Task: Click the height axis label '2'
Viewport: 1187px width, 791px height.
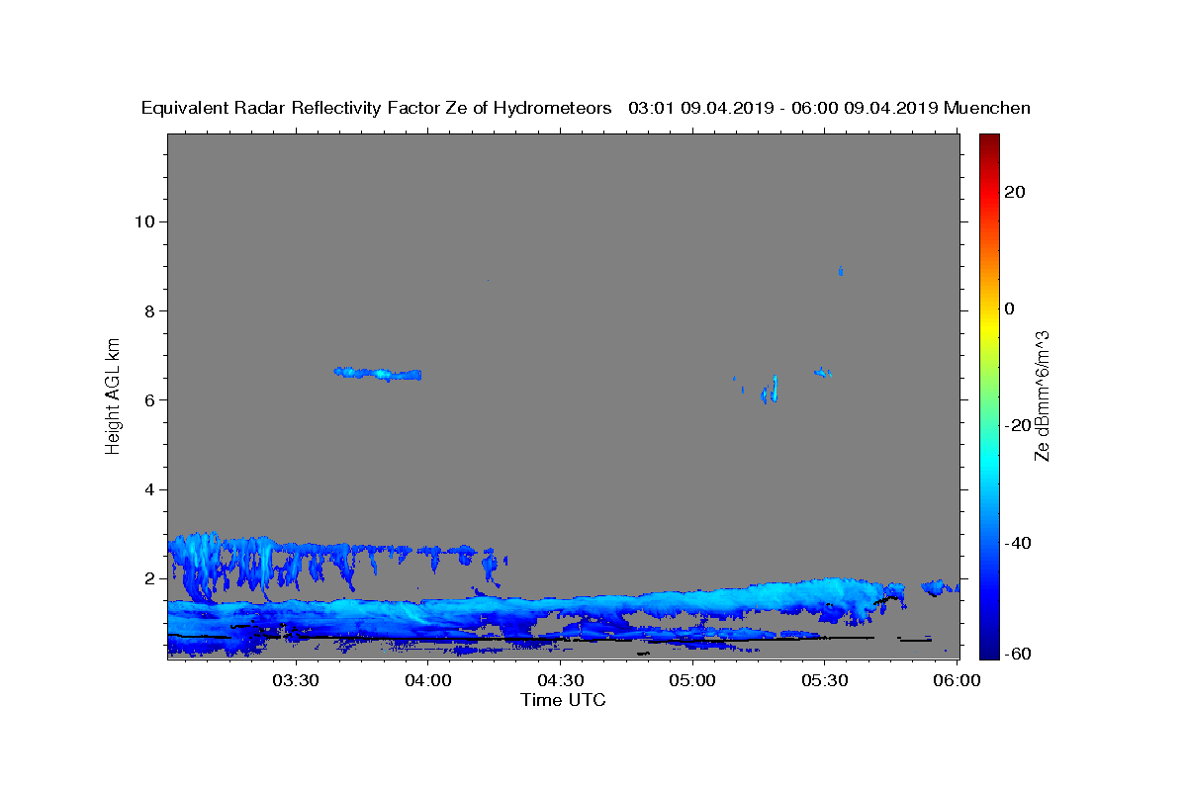Action: coord(149,578)
